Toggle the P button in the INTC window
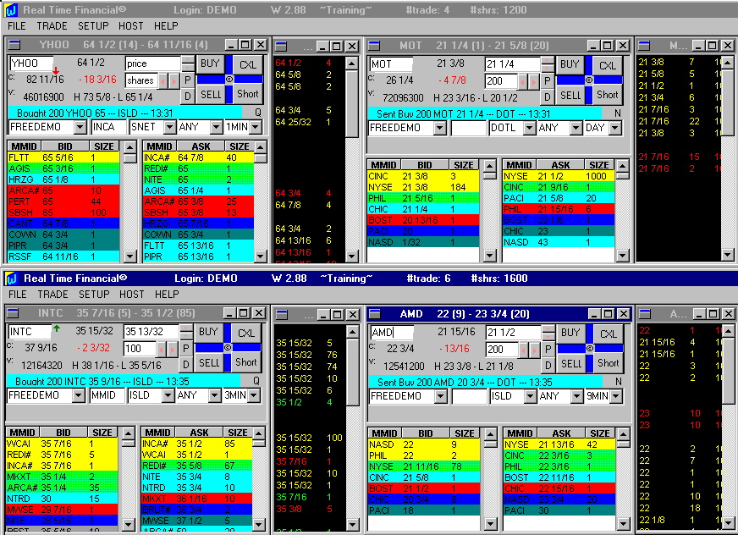 [x=186, y=349]
